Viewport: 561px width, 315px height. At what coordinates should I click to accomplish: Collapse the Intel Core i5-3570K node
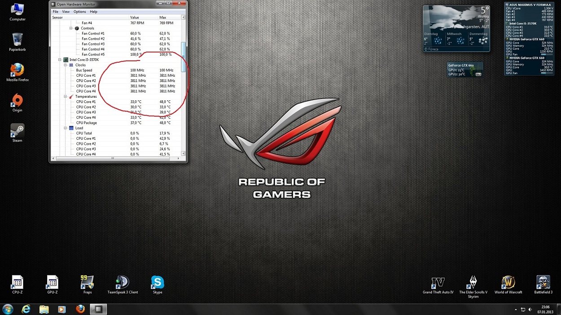pyautogui.click(x=60, y=60)
